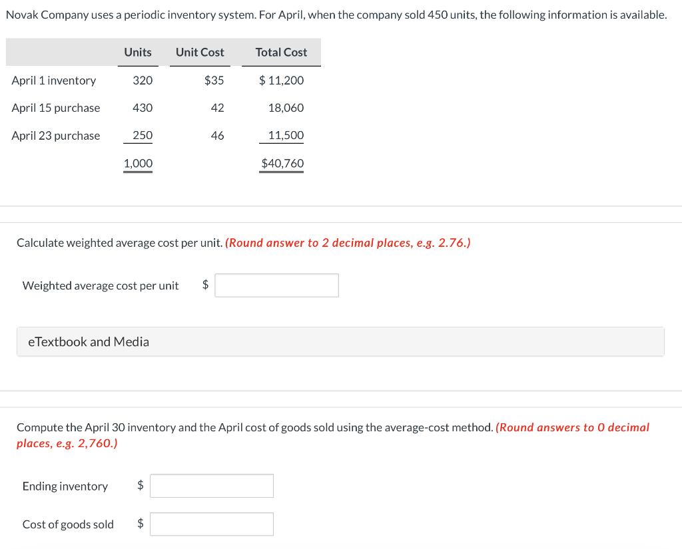Click the 250 units cell
This screenshot has width=682, height=549.
[x=143, y=135]
